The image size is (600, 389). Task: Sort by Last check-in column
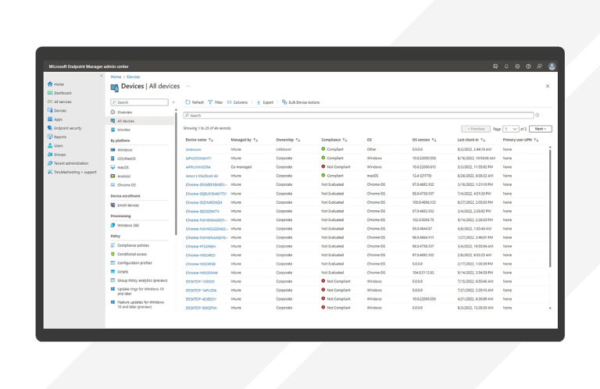(471, 140)
